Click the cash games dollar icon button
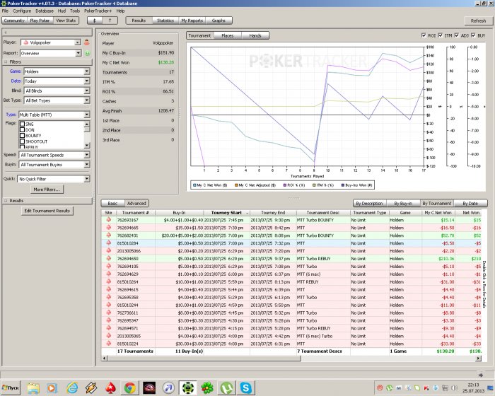 (x=95, y=21)
